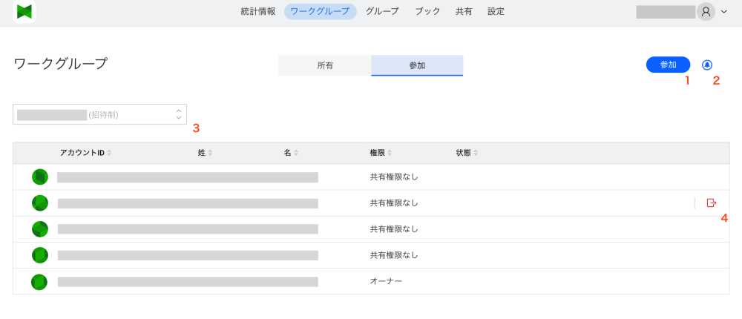
Task: Click the user profile avatar icon
Action: click(706, 12)
